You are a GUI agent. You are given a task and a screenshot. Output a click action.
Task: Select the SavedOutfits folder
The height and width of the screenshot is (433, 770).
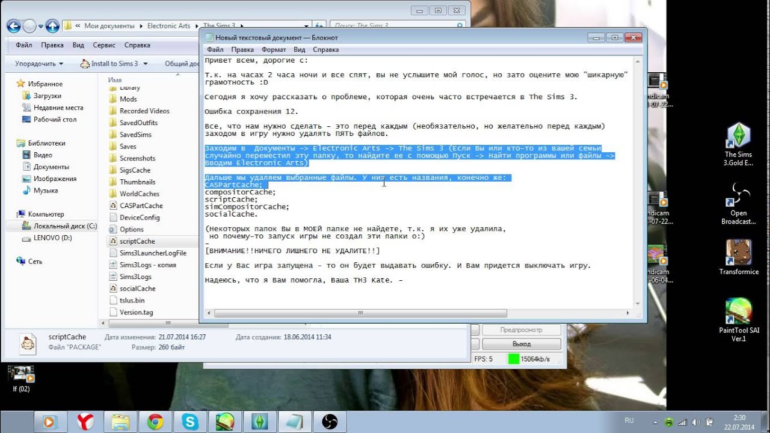(138, 123)
